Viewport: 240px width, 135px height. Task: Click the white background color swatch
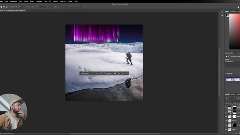(228, 16)
